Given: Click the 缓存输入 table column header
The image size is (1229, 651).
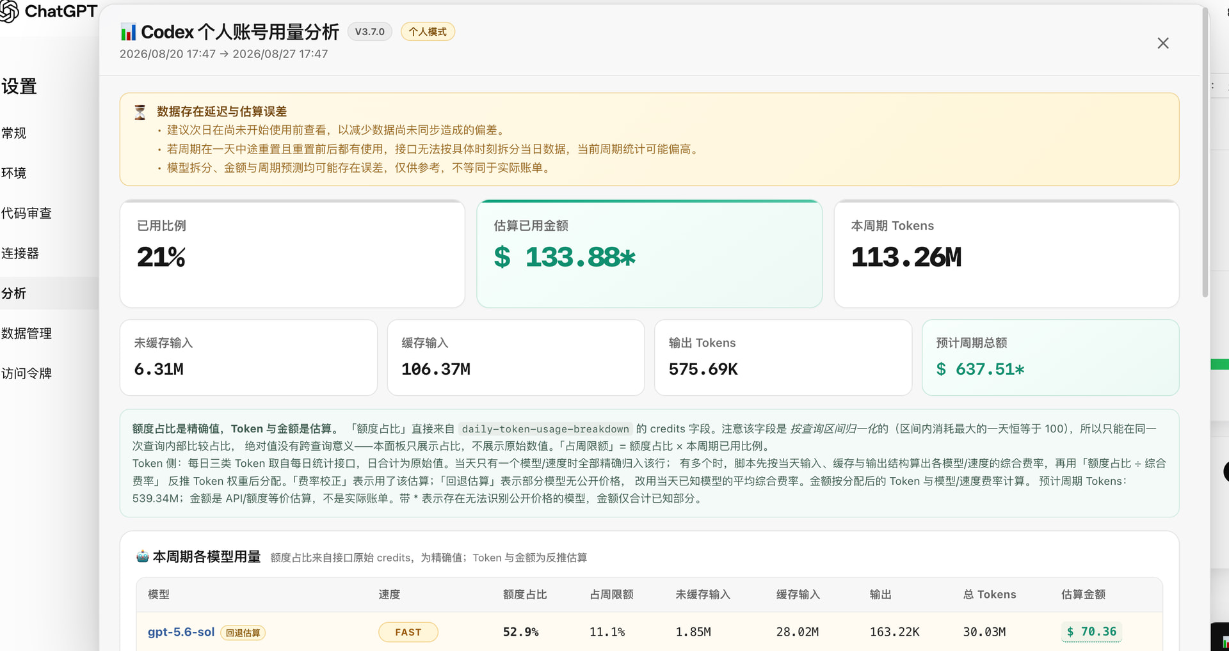Looking at the screenshot, I should point(798,594).
